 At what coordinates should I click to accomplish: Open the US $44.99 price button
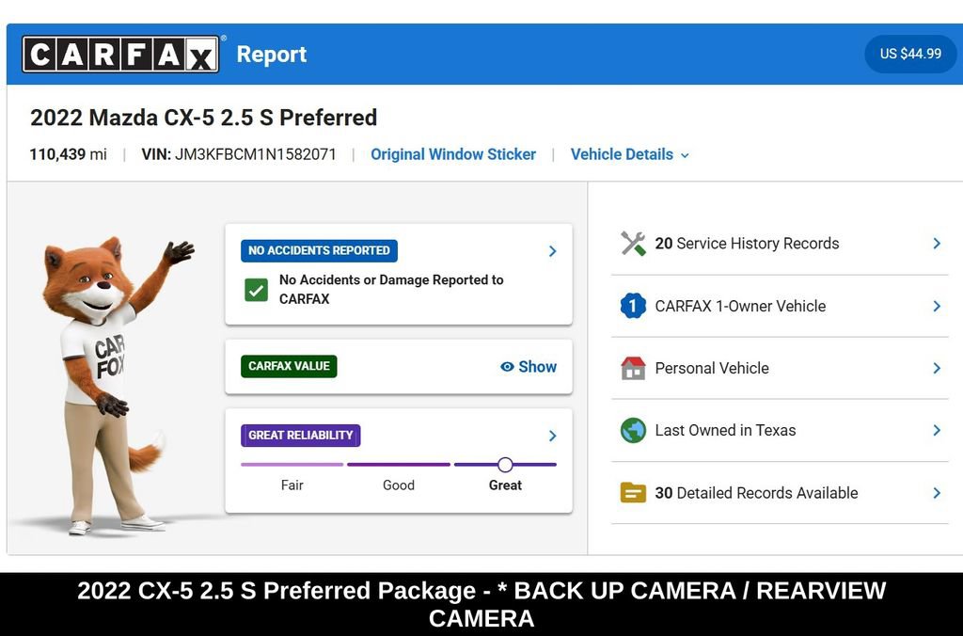(910, 54)
